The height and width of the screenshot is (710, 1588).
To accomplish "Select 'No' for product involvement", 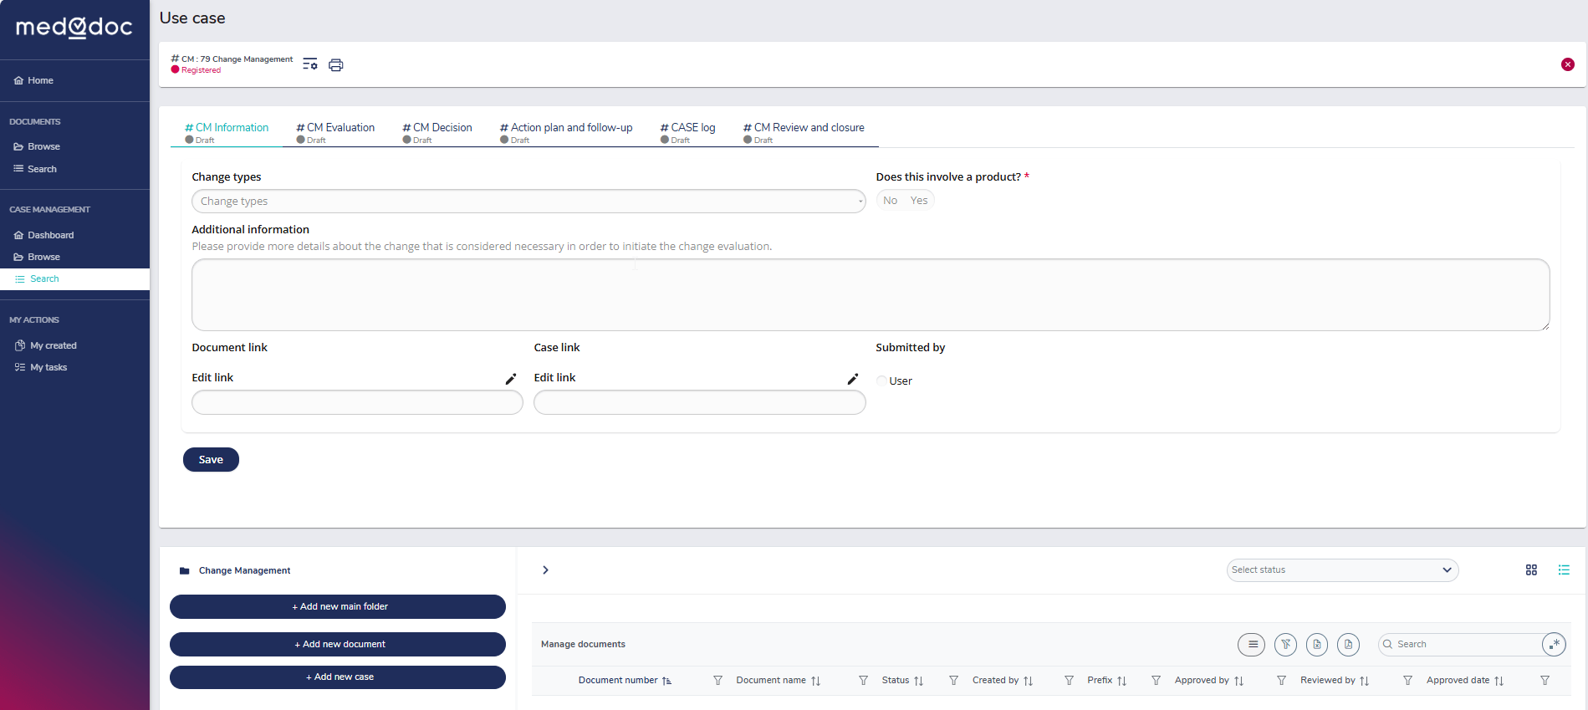I will pyautogui.click(x=890, y=201).
